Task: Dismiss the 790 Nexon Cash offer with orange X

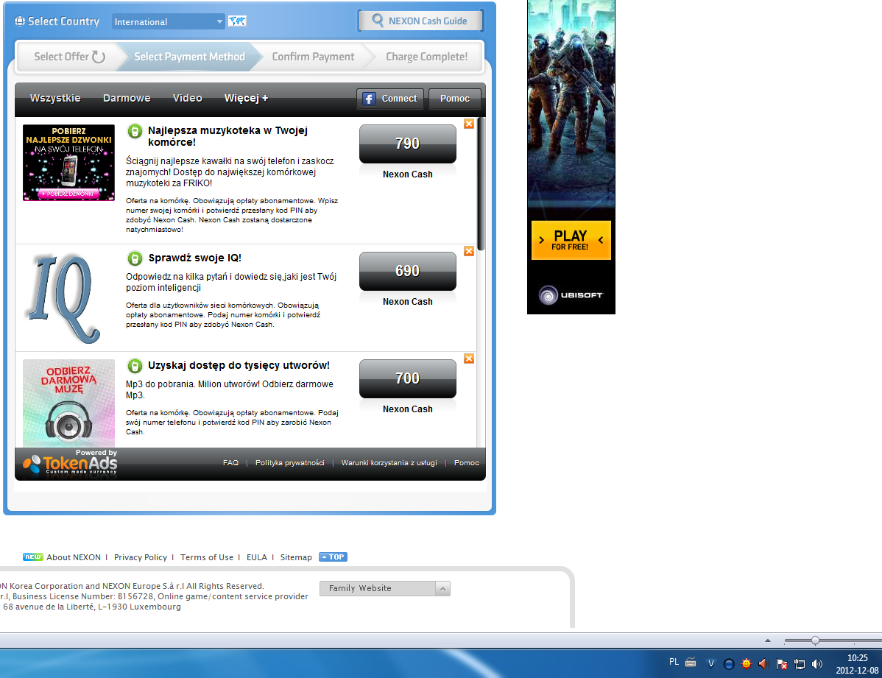Action: coord(468,124)
